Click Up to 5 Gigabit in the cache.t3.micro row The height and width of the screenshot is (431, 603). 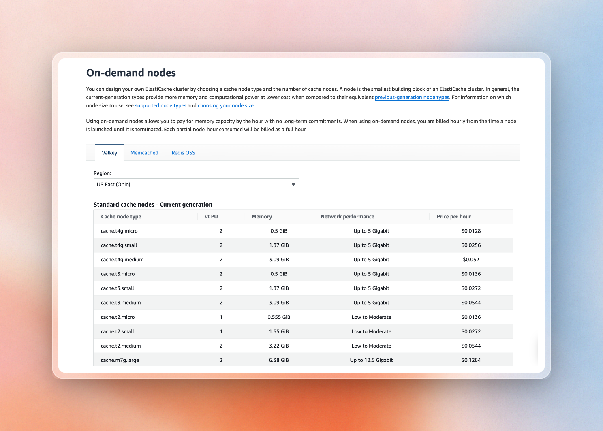coord(371,274)
